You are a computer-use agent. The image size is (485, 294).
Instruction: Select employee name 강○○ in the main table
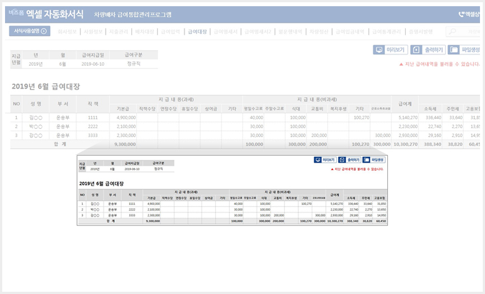click(36, 135)
